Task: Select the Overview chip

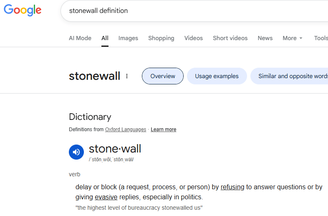Action: point(163,76)
